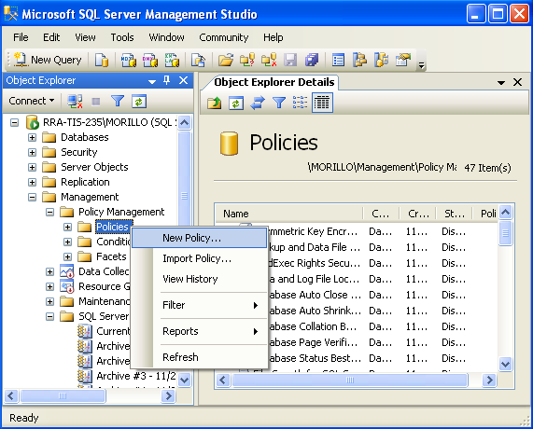Open Object Explorer window position dropdown arrow

click(x=152, y=81)
